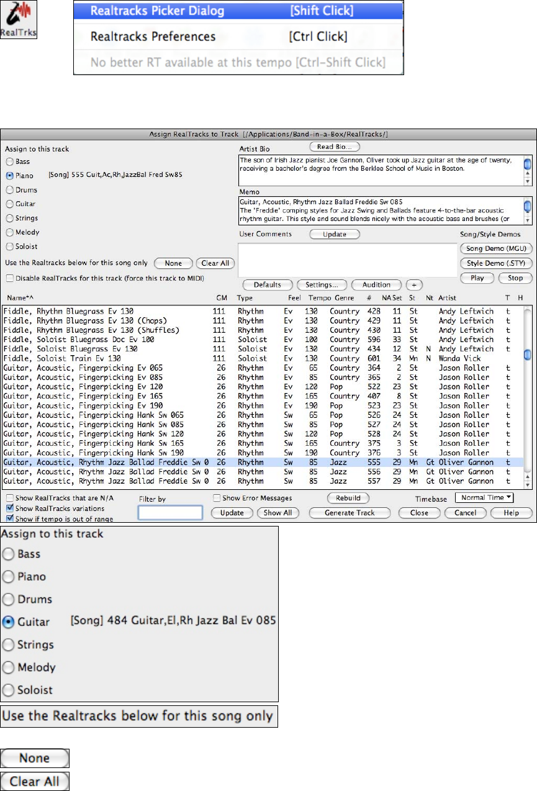Enable Disable RealTracks for this track checkbox
Screen dimensions: 537x791
point(9,277)
